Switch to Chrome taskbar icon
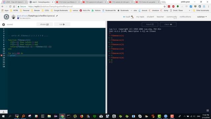This screenshot has height=119, width=211. click(62, 116)
